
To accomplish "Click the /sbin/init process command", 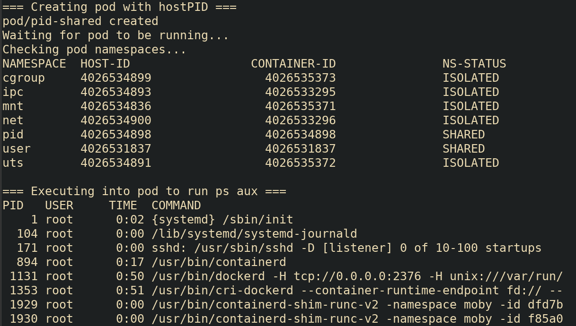I will [222, 220].
